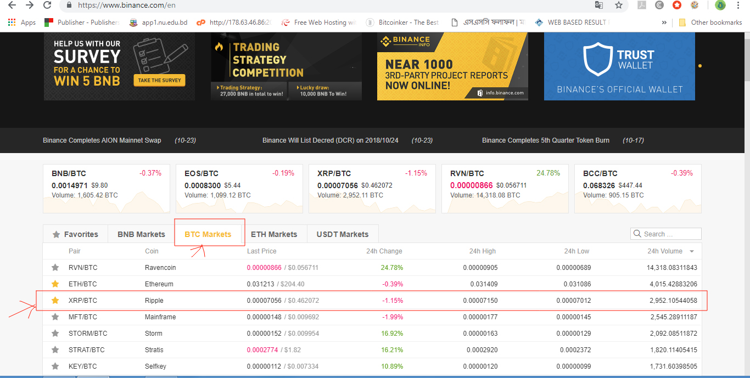The image size is (750, 378).
Task: Favorite the RVN/BTC pair star
Action: 55,268
